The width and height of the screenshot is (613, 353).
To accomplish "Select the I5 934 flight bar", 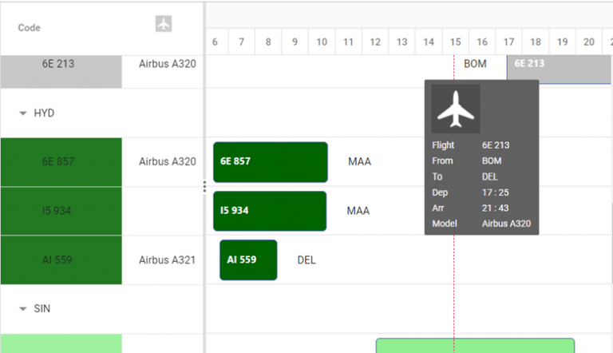I will [x=270, y=211].
